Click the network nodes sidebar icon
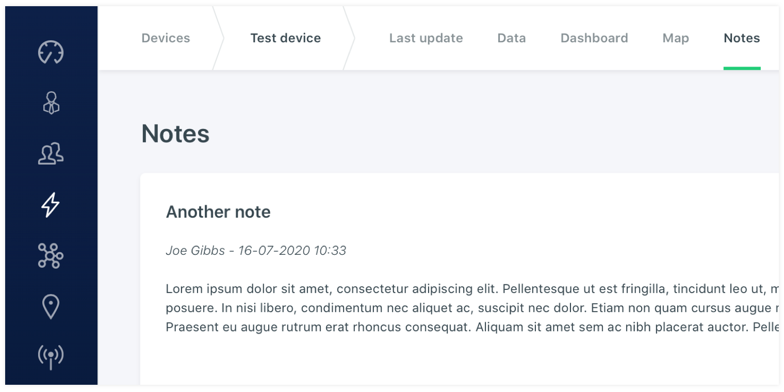The height and width of the screenshot is (392, 784). (x=51, y=256)
